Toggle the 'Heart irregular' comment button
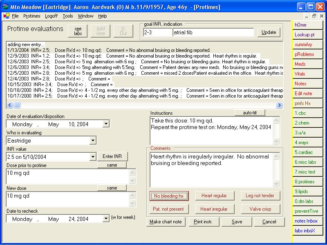 (214, 209)
